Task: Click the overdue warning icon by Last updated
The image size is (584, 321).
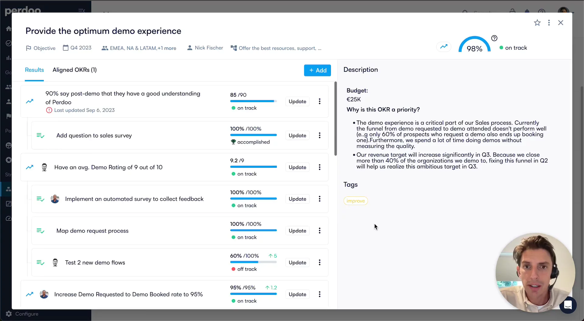Action: [x=49, y=110]
